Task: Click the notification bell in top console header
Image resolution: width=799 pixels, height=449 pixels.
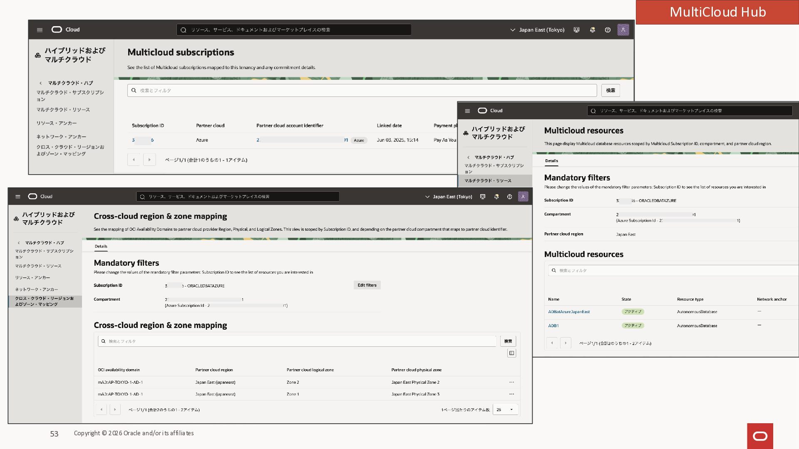Action: point(592,30)
